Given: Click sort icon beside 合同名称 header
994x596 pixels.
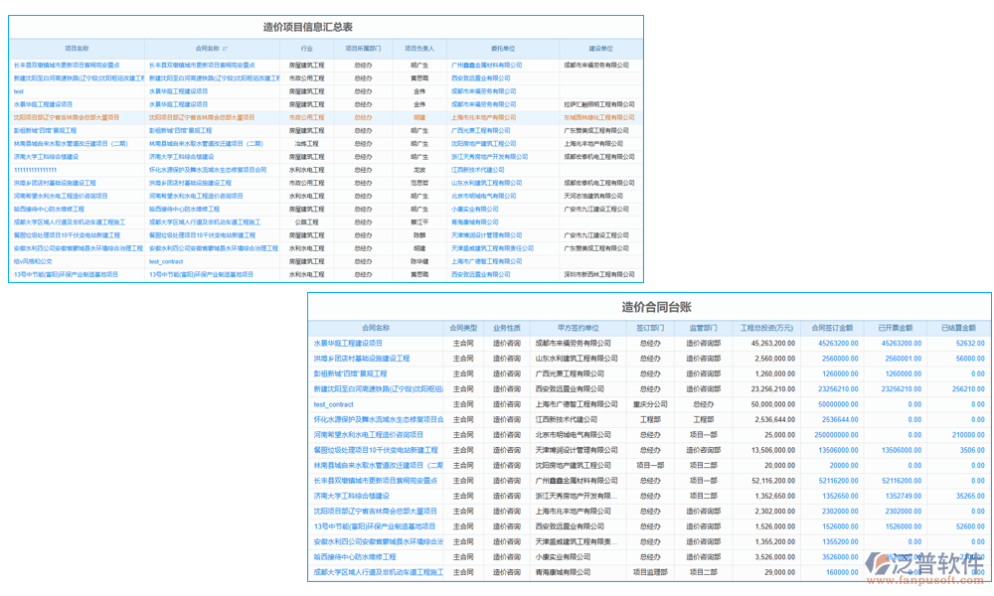Looking at the screenshot, I should pos(225,48).
